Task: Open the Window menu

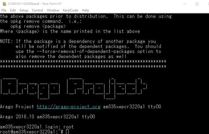Action: [53, 10]
